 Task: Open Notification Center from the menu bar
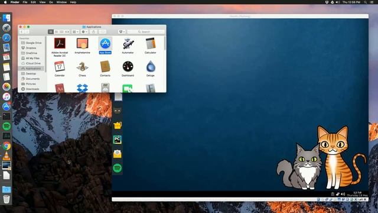coord(372,2)
